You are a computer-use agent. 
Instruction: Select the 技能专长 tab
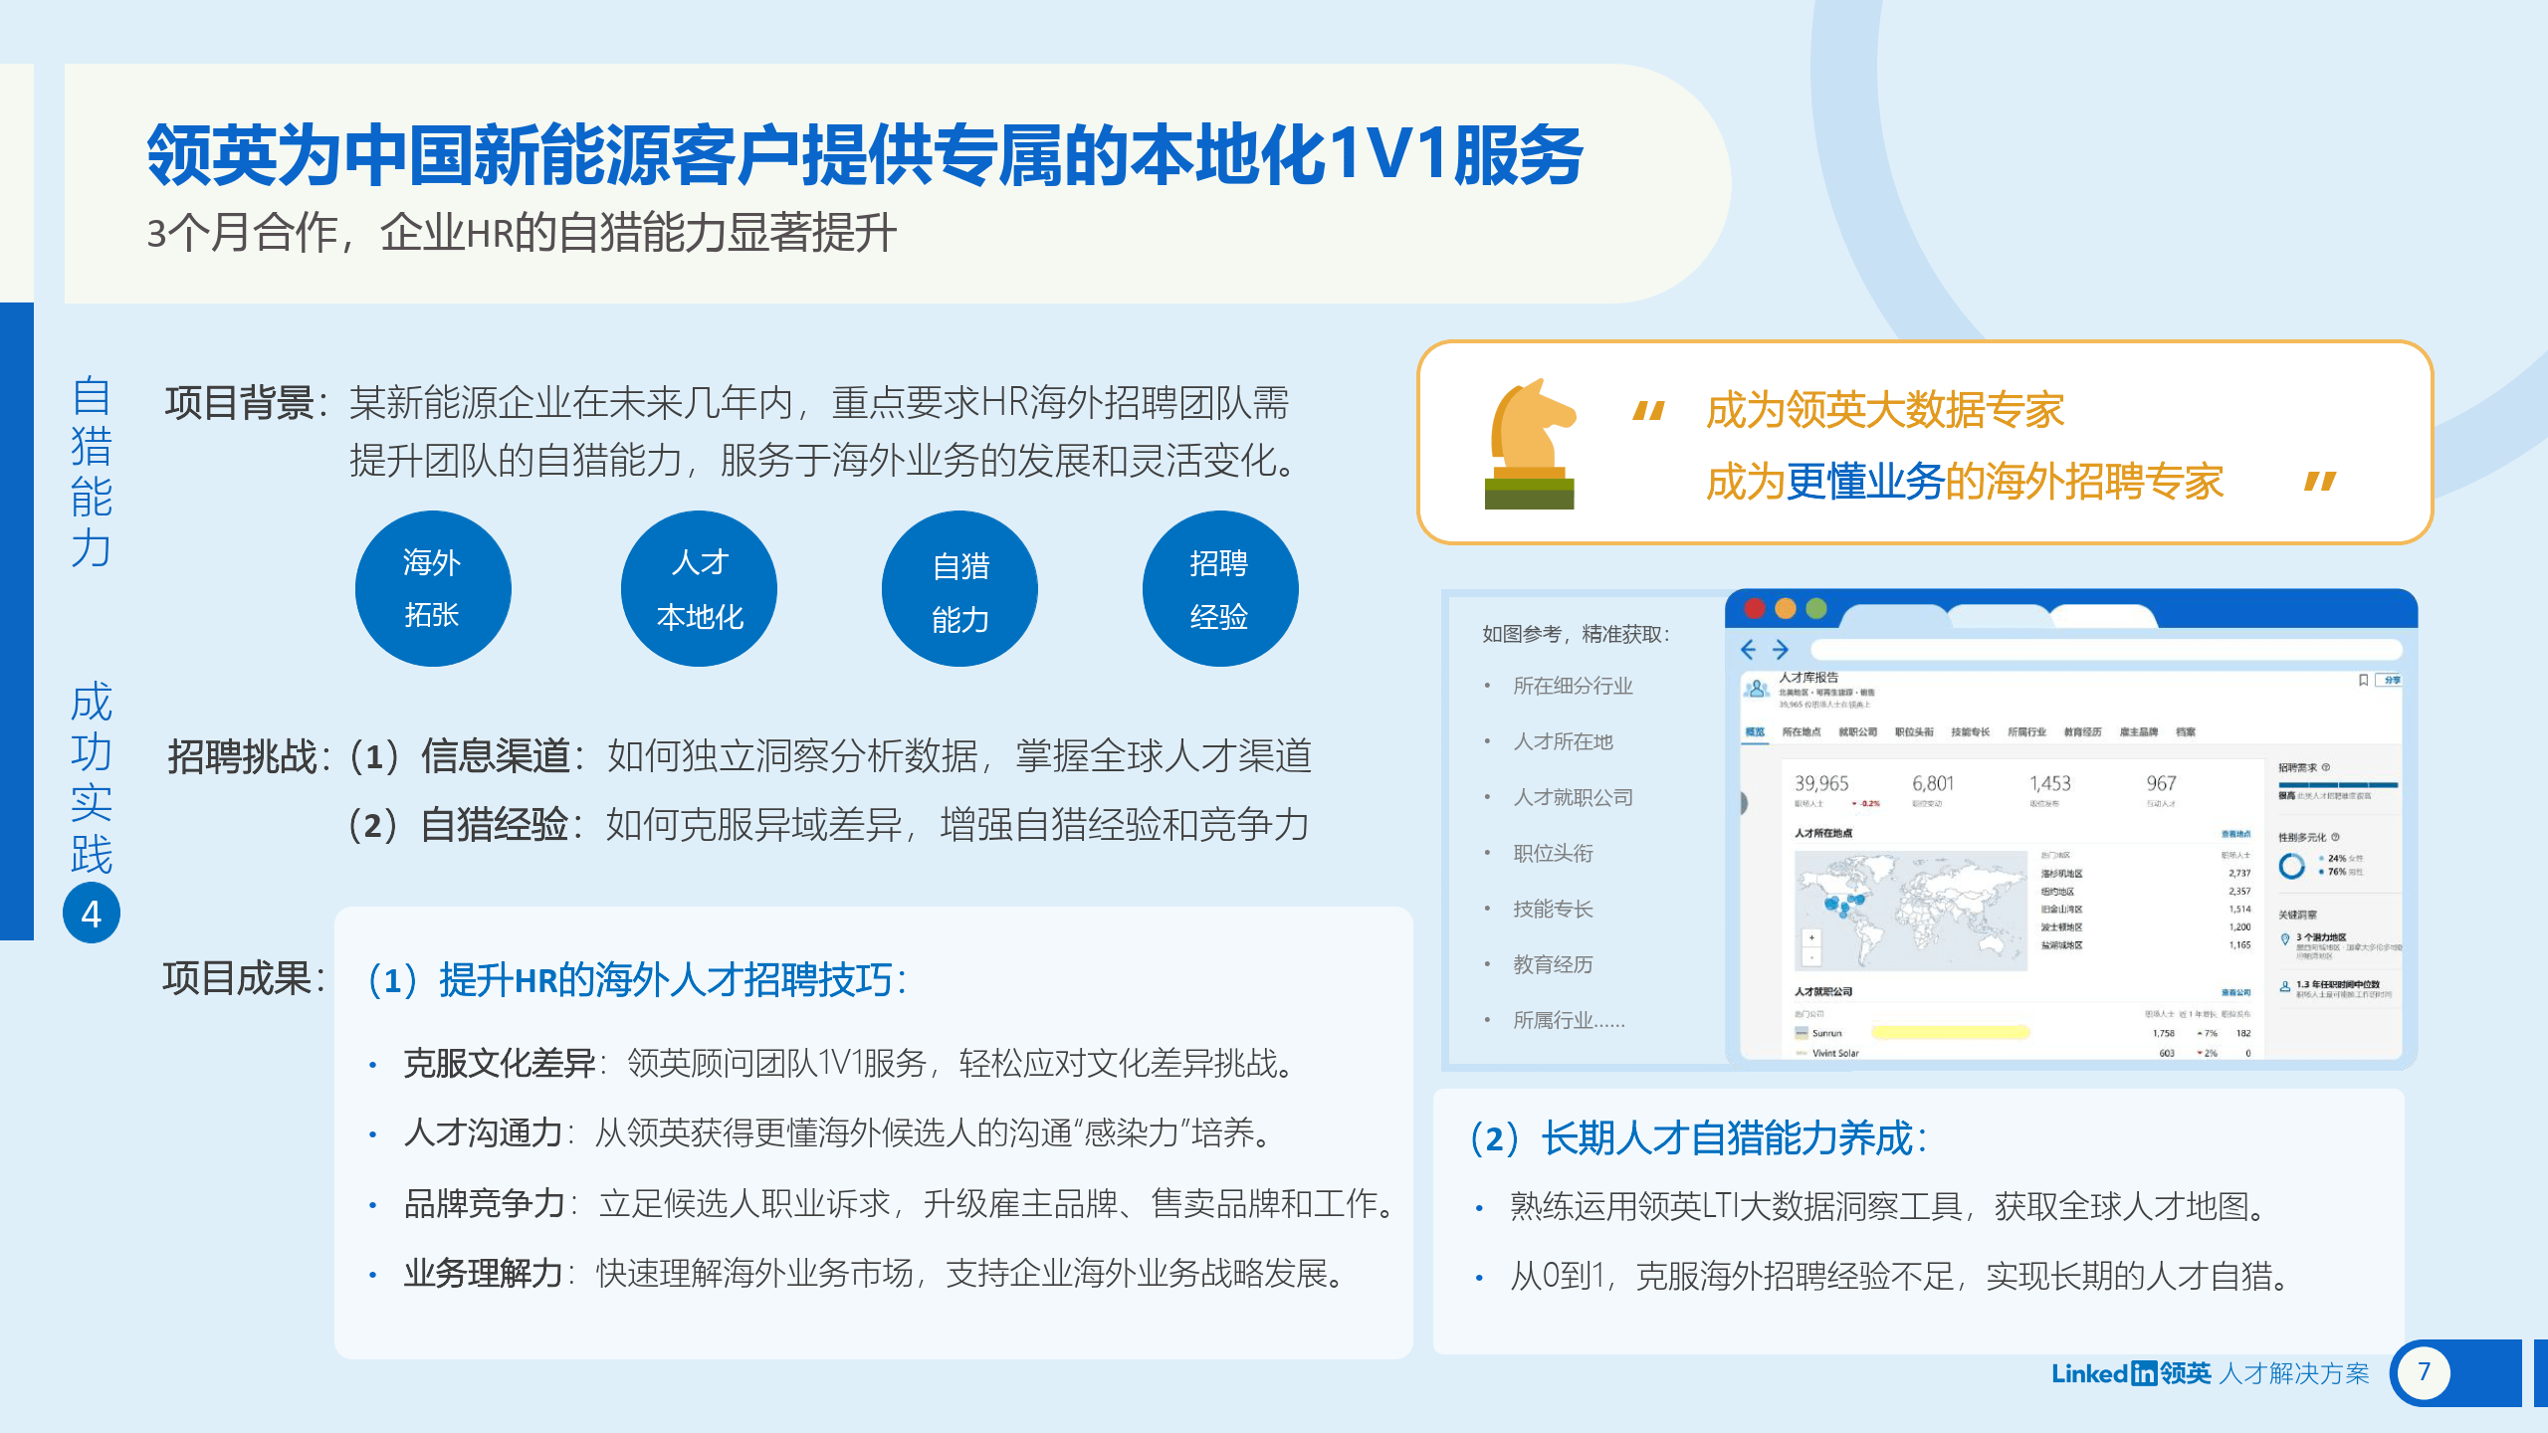[x=1971, y=731]
